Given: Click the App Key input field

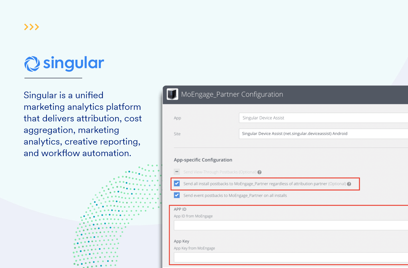Looking at the screenshot, I should [x=291, y=257].
